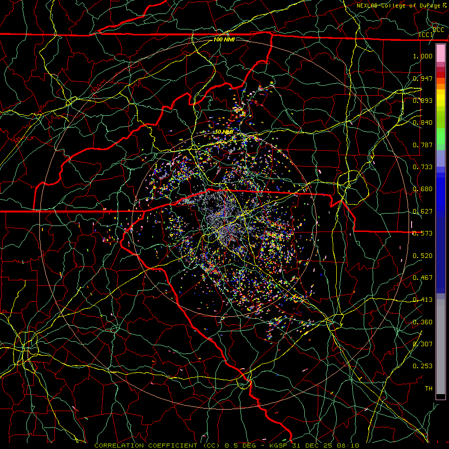Click the 0.467 legend value
Screen dimensions: 449x449
click(x=423, y=278)
